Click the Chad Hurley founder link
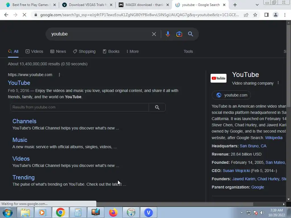The width and height of the screenshot is (291, 218). [x=268, y=179]
